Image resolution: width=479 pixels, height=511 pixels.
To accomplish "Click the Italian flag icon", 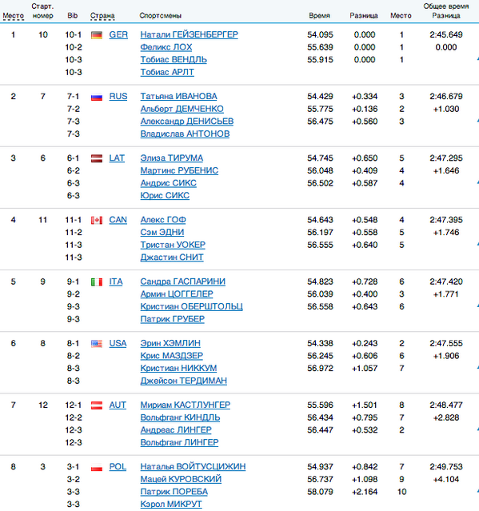I will click(97, 282).
